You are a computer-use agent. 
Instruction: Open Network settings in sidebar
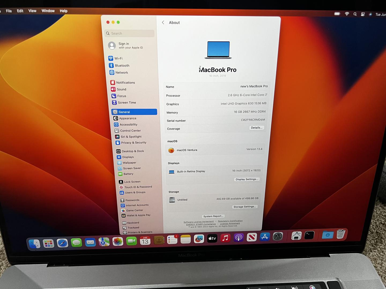tap(118, 73)
